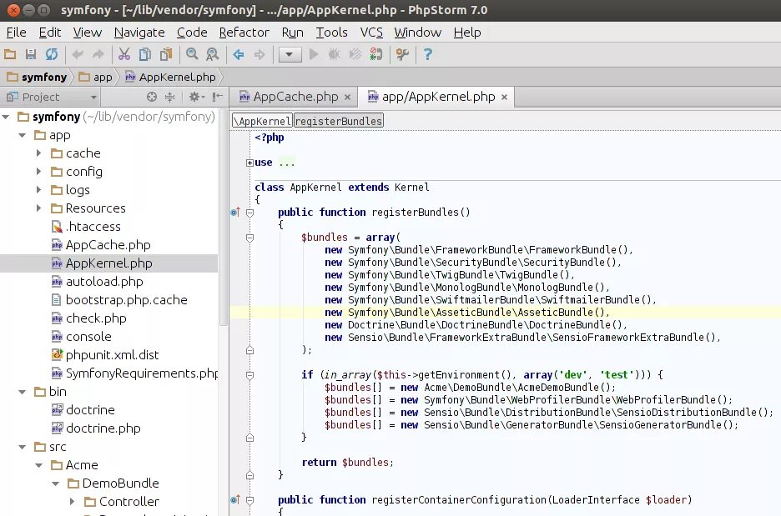Click the Help question mark icon

pyautogui.click(x=427, y=54)
